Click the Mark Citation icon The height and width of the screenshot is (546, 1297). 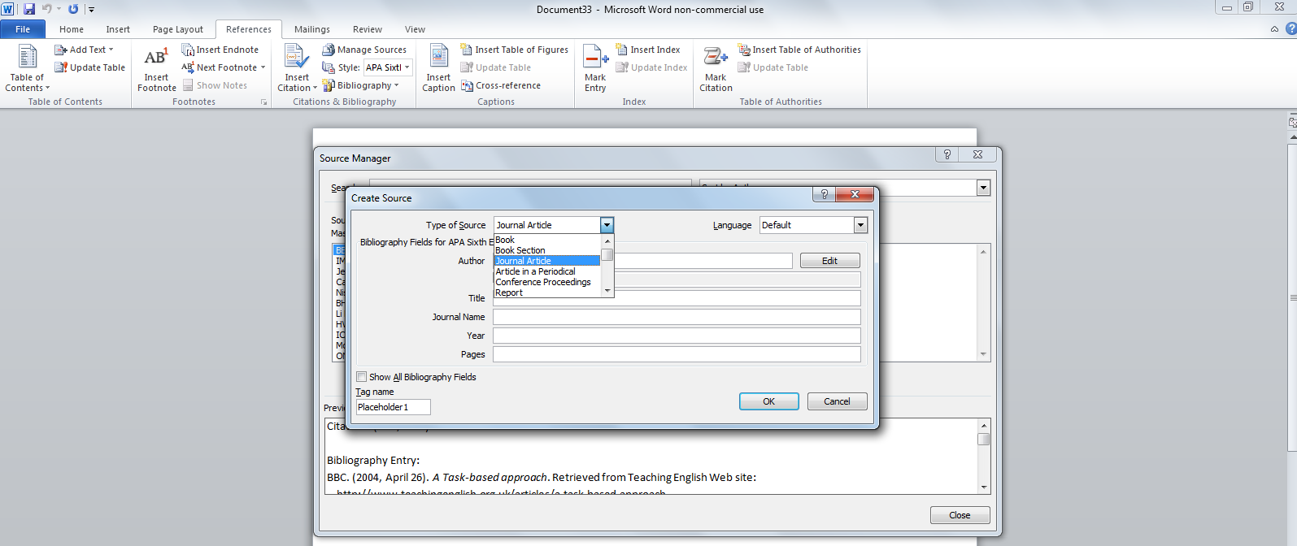716,58
